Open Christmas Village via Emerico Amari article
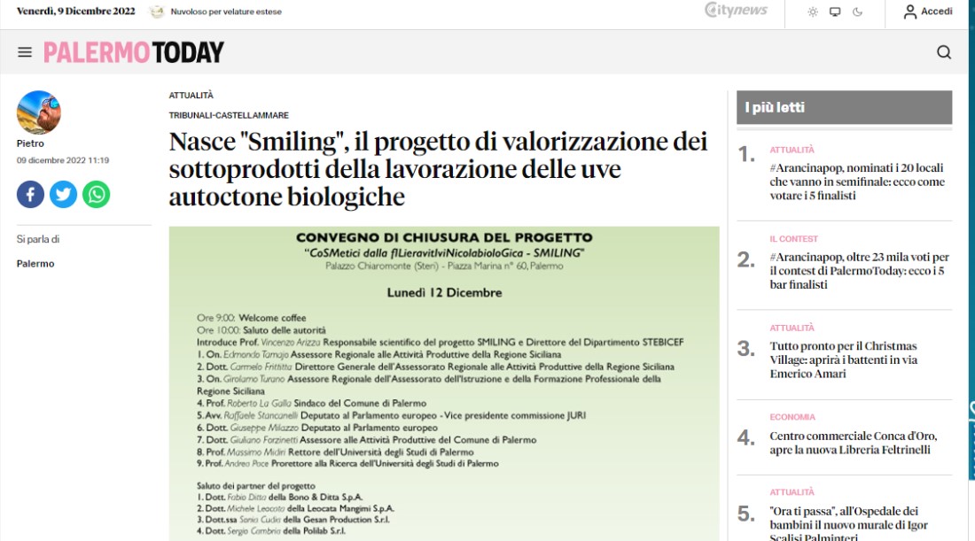This screenshot has height=541, width=975. [x=844, y=359]
